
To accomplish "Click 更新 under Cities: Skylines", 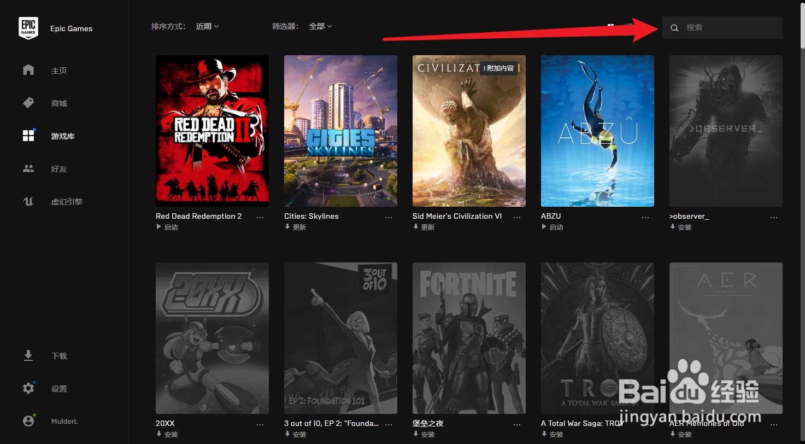I will coord(296,227).
